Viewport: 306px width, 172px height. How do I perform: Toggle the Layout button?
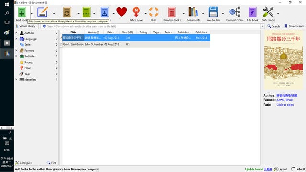(x=281, y=169)
